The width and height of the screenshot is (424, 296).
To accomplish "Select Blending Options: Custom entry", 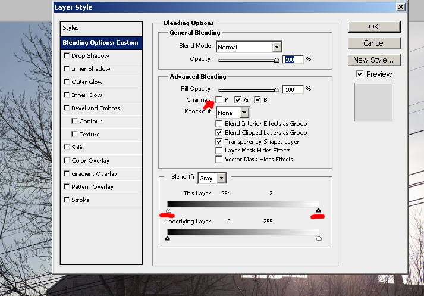I will [x=101, y=43].
